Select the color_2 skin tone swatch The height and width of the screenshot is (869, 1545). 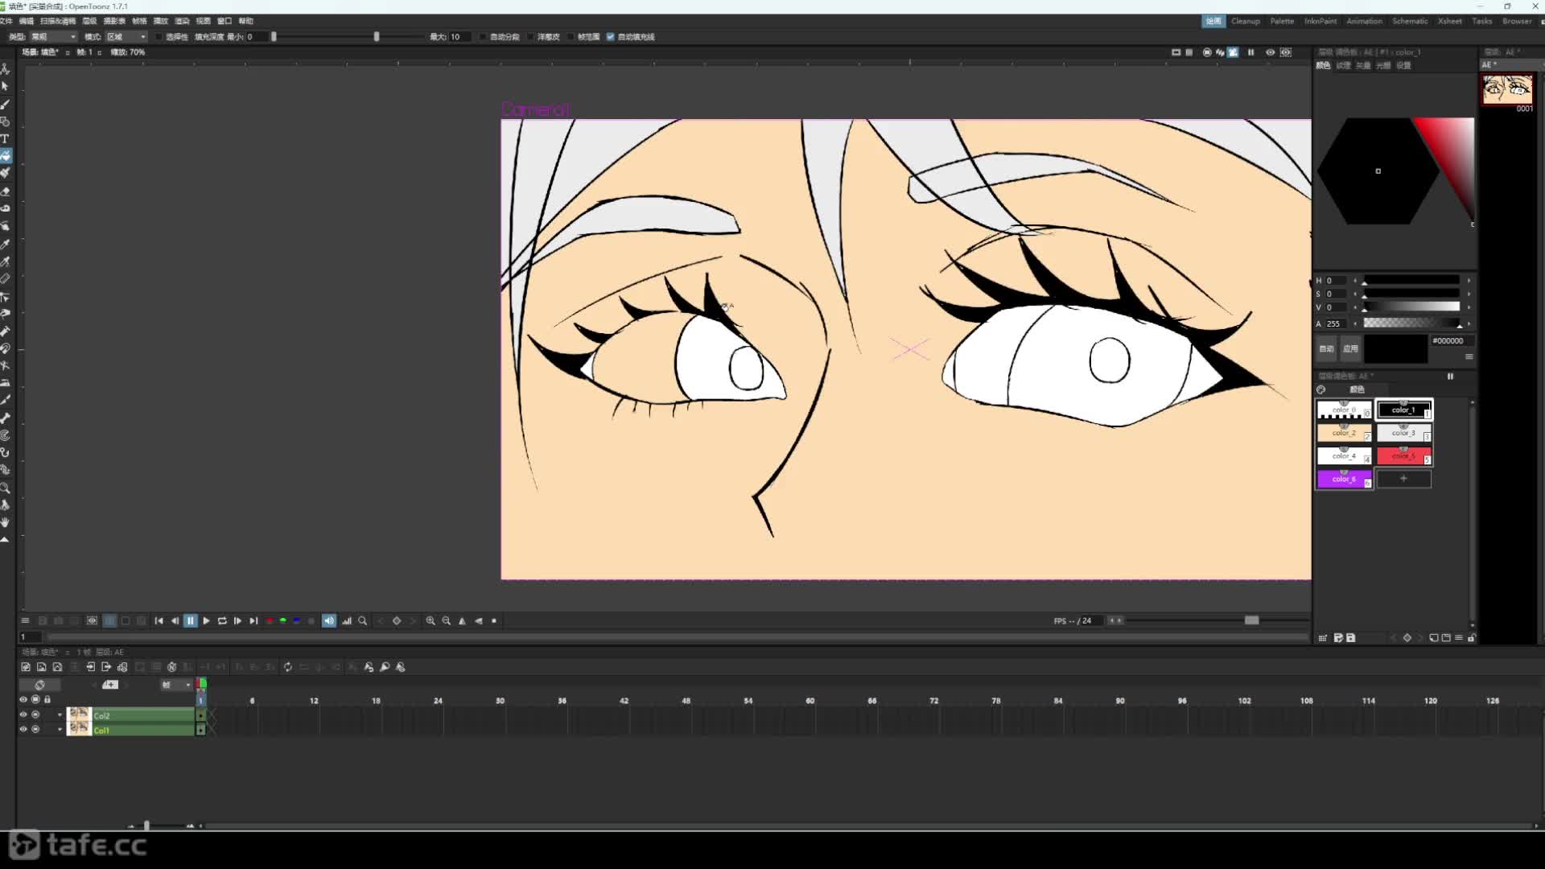[x=1344, y=433]
